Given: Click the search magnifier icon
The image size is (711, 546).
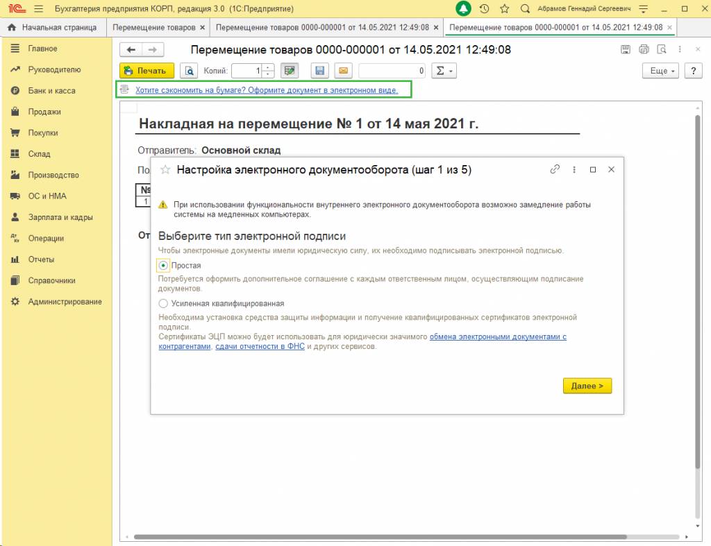Looking at the screenshot, I should click(x=525, y=8).
